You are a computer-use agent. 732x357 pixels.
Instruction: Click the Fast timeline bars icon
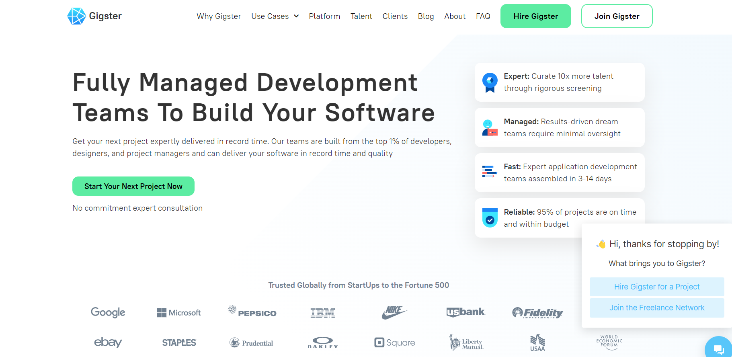click(490, 172)
